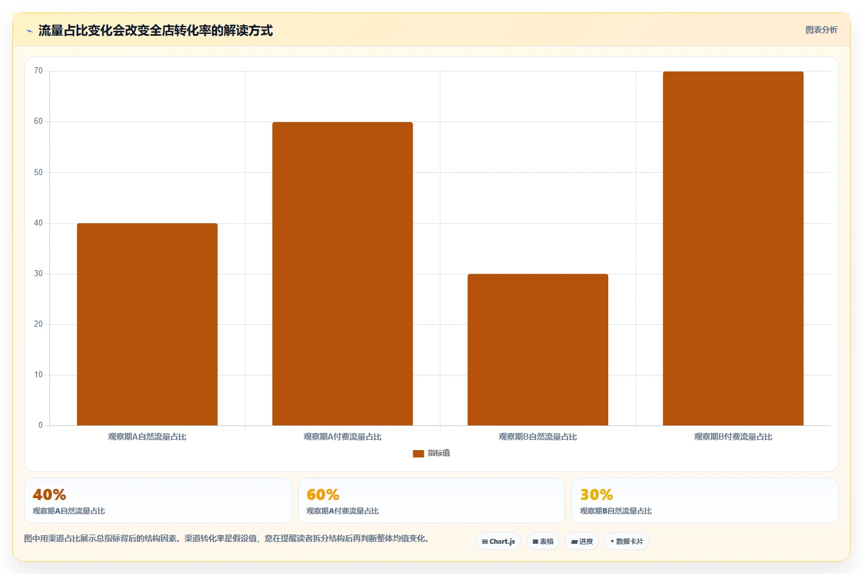Click the 观察期A自然流量占比 card caption

(x=68, y=511)
